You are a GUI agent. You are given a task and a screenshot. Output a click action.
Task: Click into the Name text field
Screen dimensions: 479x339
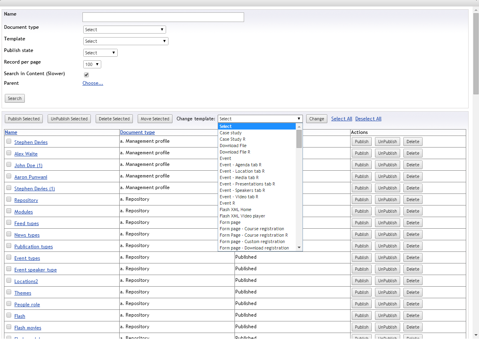tap(163, 17)
